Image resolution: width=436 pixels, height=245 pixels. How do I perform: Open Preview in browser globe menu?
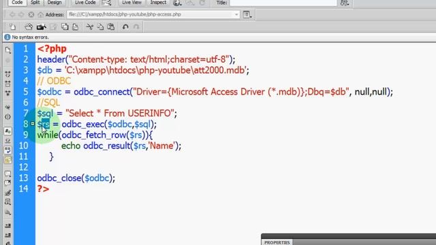[x=177, y=3]
